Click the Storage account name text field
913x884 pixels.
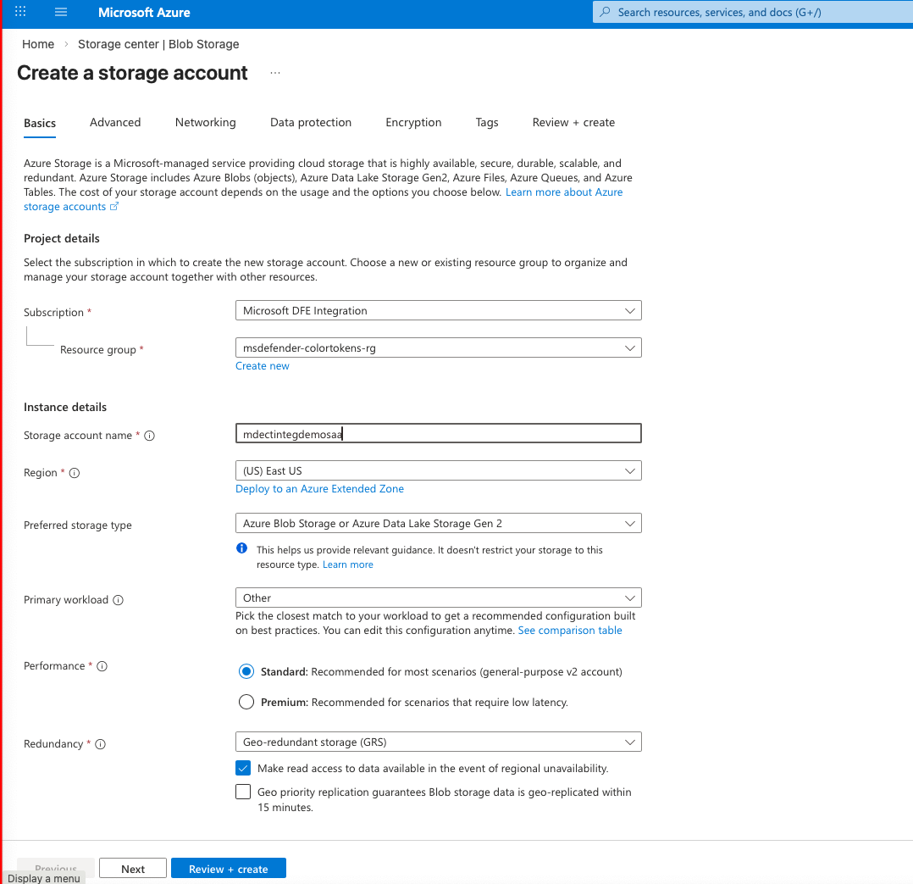pos(438,434)
